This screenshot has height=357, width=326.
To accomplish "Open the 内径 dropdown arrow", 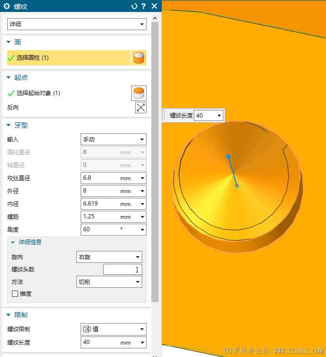I will pyautogui.click(x=142, y=204).
